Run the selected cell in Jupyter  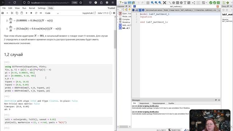tap(27, 13)
